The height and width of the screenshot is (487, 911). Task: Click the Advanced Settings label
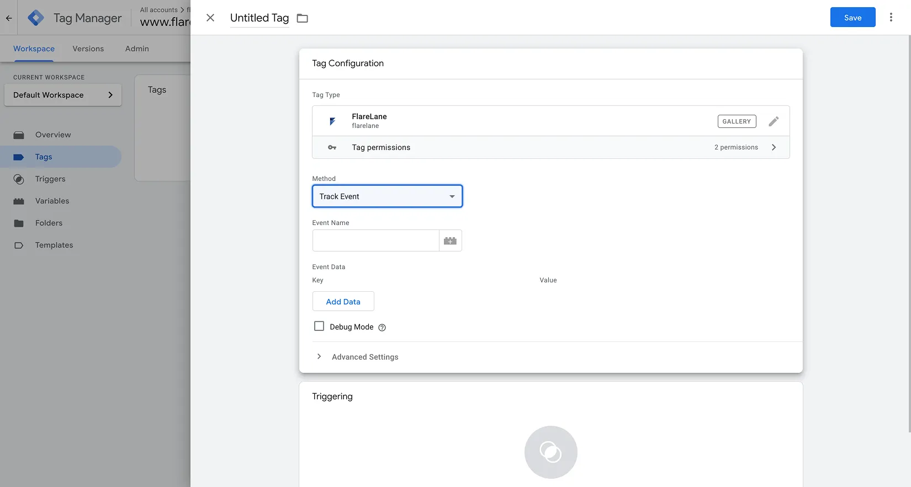click(x=365, y=357)
